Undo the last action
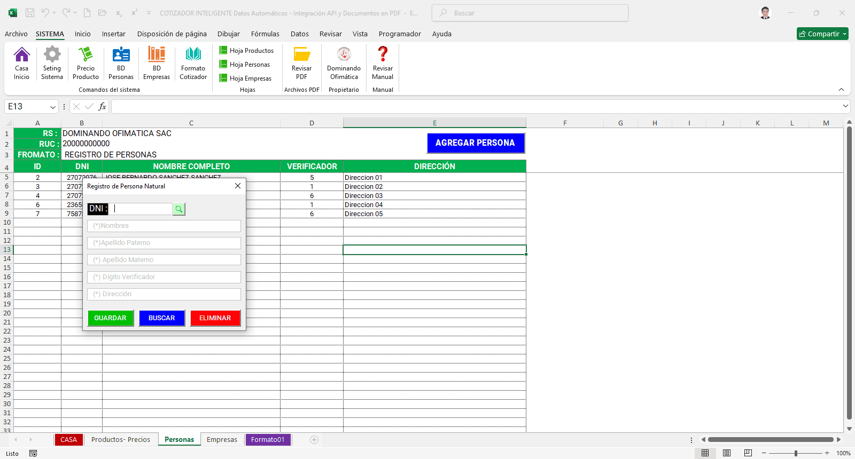855x459 pixels. pos(45,13)
